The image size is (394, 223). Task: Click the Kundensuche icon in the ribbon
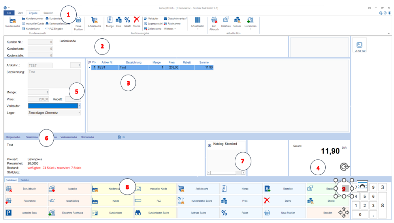pos(13,22)
